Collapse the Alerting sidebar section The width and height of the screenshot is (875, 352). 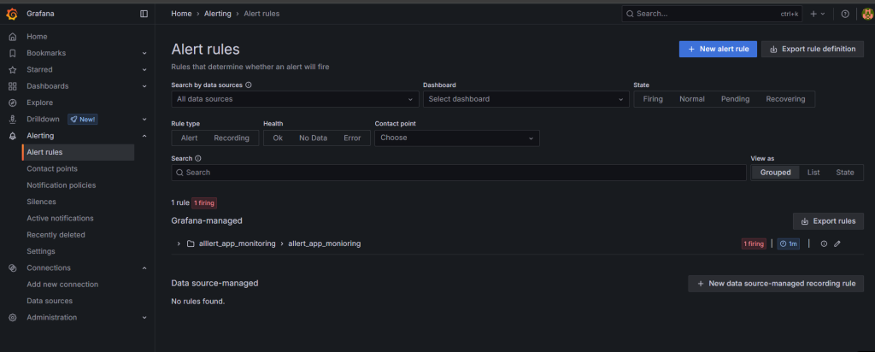pos(144,136)
